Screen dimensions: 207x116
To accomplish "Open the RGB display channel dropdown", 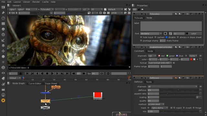I will pyautogui.click(x=31, y=9).
